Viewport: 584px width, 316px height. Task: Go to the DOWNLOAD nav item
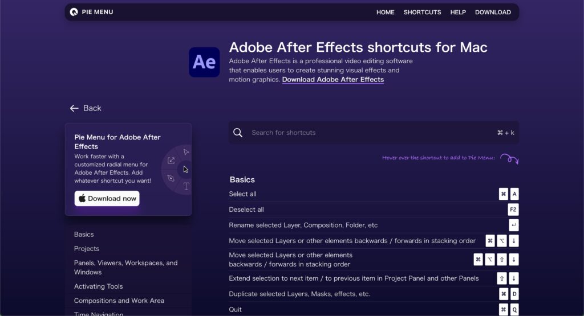493,13
